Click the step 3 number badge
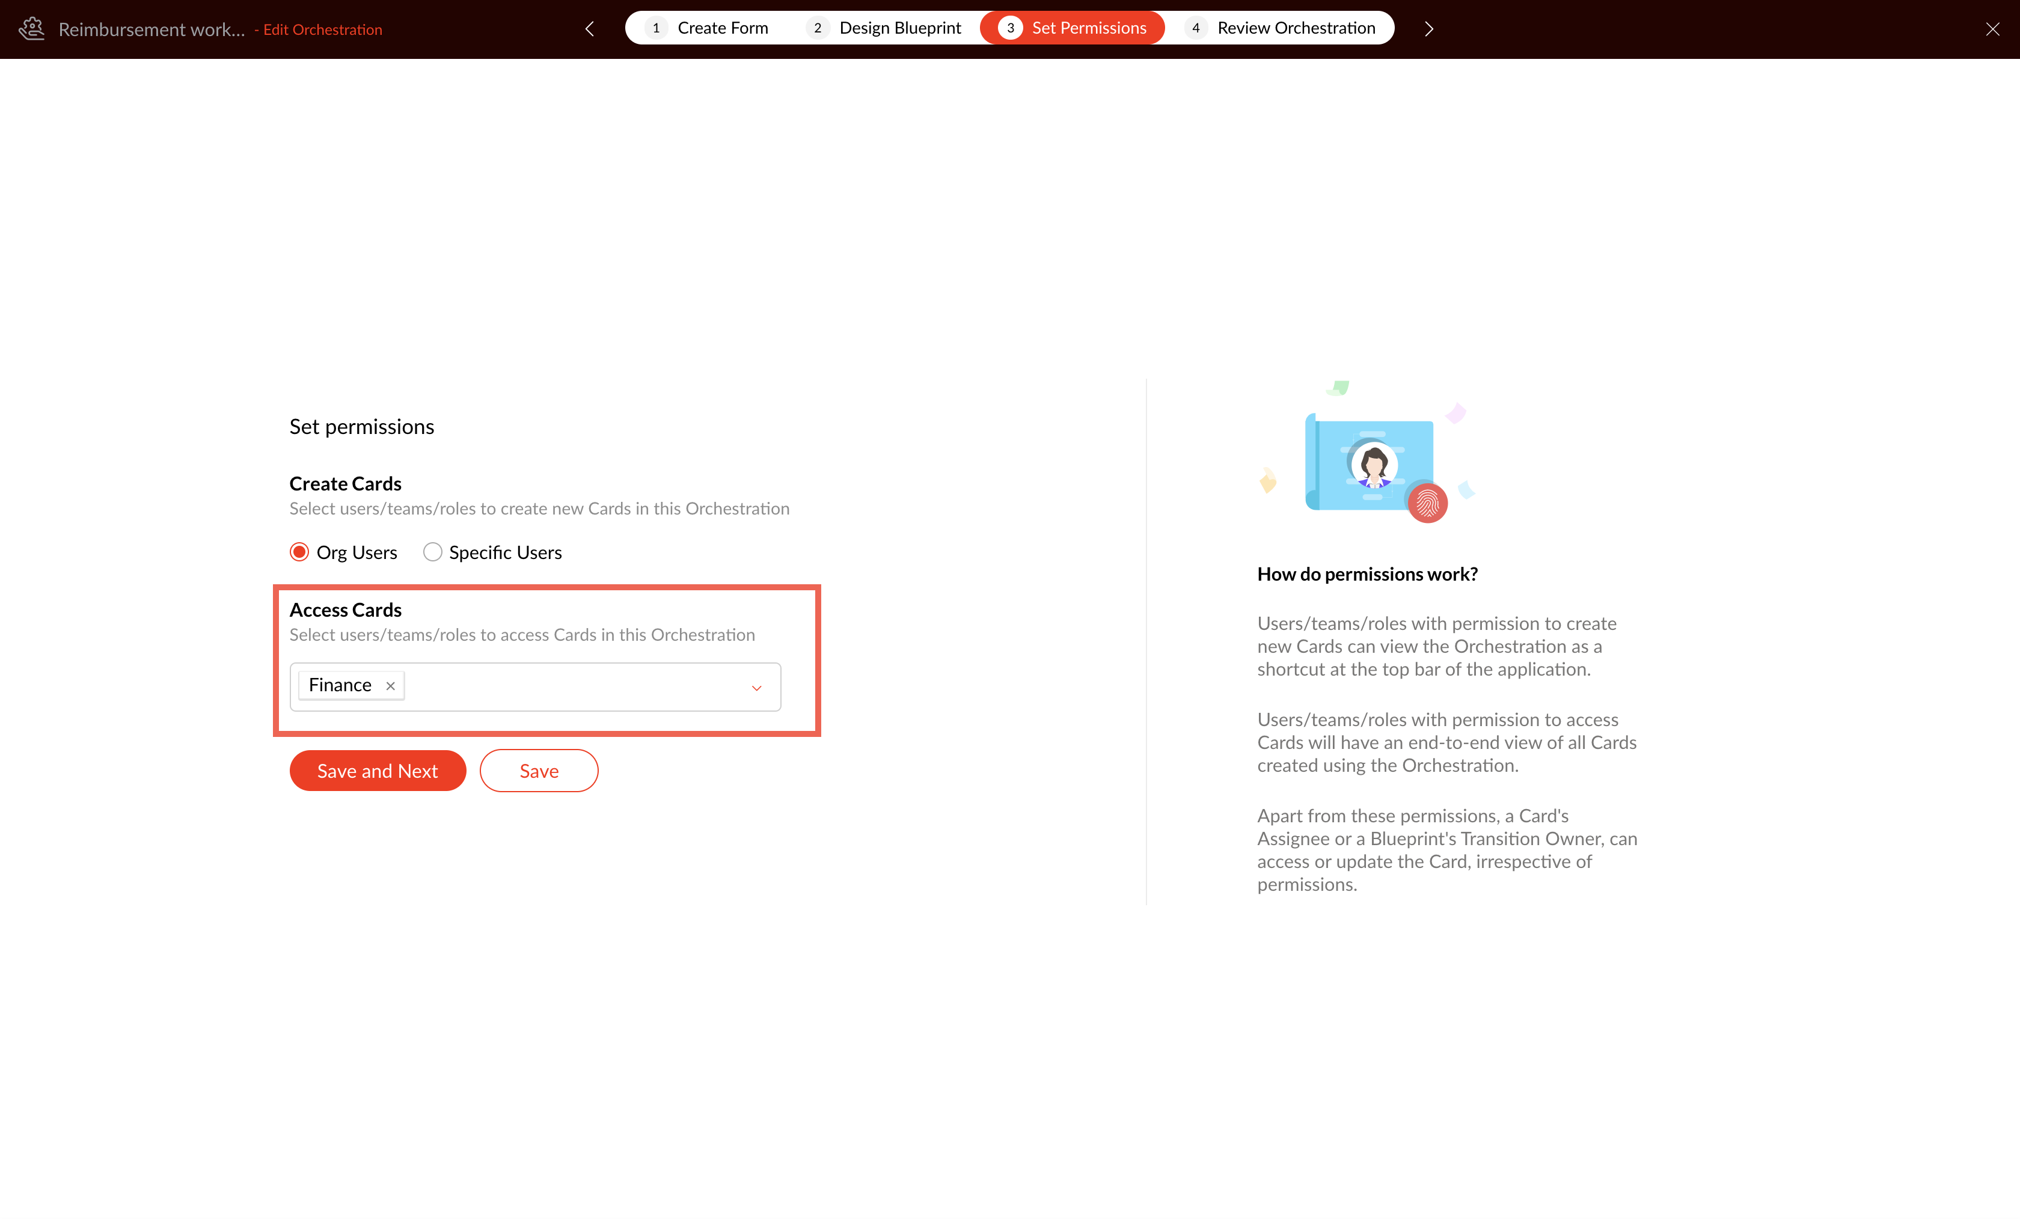The height and width of the screenshot is (1219, 2020). pos(1010,28)
